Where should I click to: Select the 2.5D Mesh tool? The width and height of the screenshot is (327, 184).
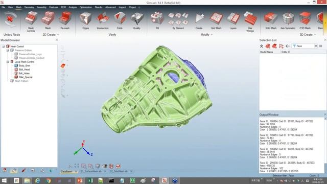(305, 20)
